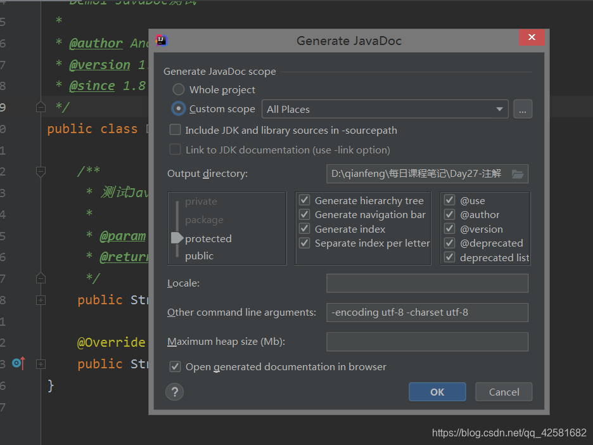Uncheck Open generated documentation in browser
Viewport: 593px width, 445px height.
(175, 366)
